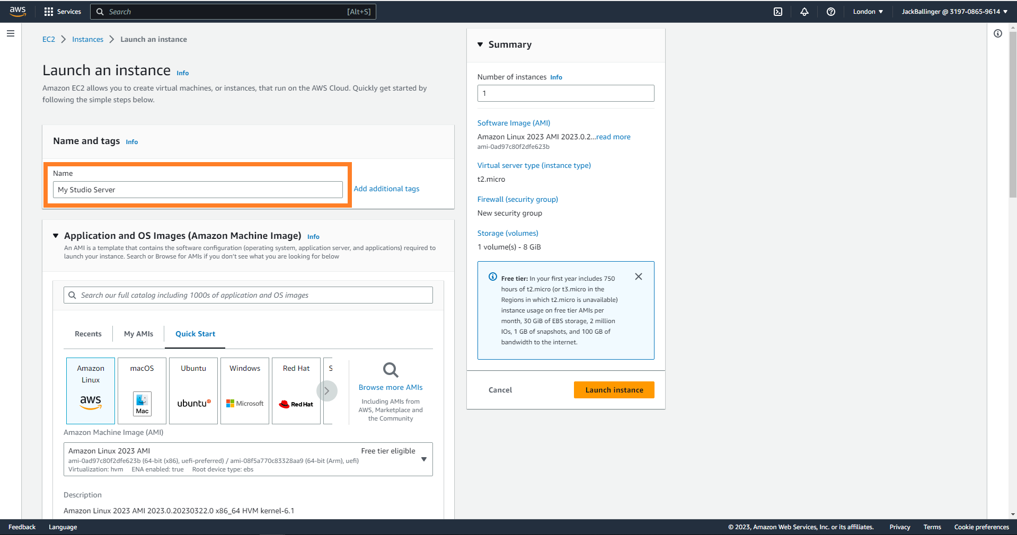Collapse the Summary panel

tap(480, 44)
